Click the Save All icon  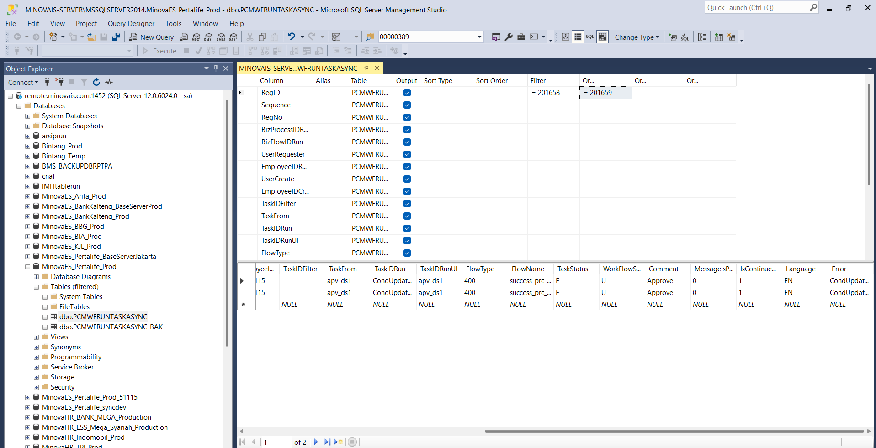click(116, 37)
